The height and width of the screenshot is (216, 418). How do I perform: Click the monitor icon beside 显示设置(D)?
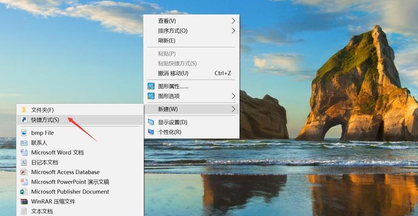point(151,122)
